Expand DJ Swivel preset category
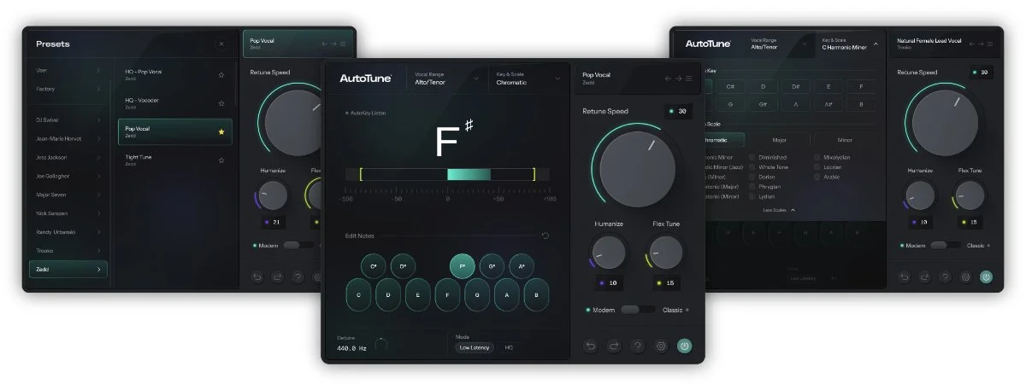This screenshot has width=1026, height=384. (68, 119)
